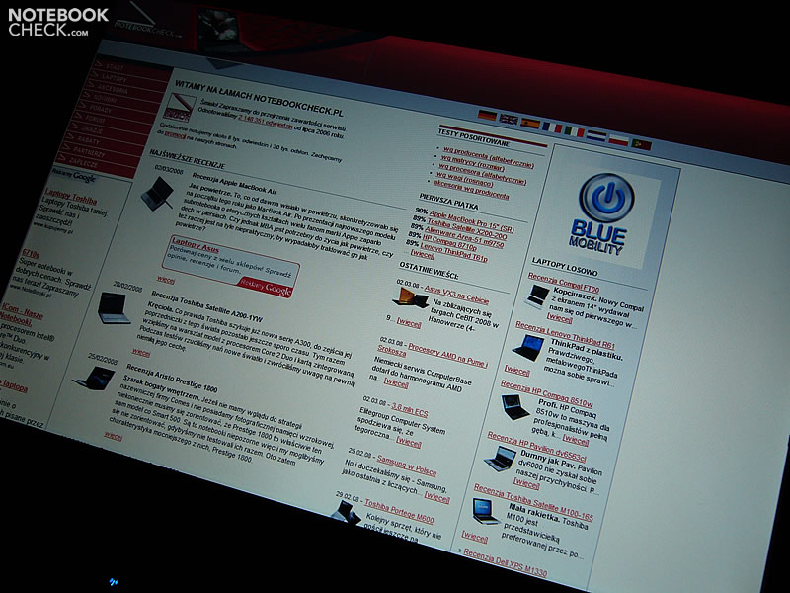
Task: Click the 'Recenzja Toshiba Satellite A200-1YW' headline
Action: (206, 306)
